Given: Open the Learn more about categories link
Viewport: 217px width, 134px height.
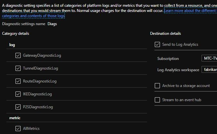Looking at the screenshot, I should (190, 11).
